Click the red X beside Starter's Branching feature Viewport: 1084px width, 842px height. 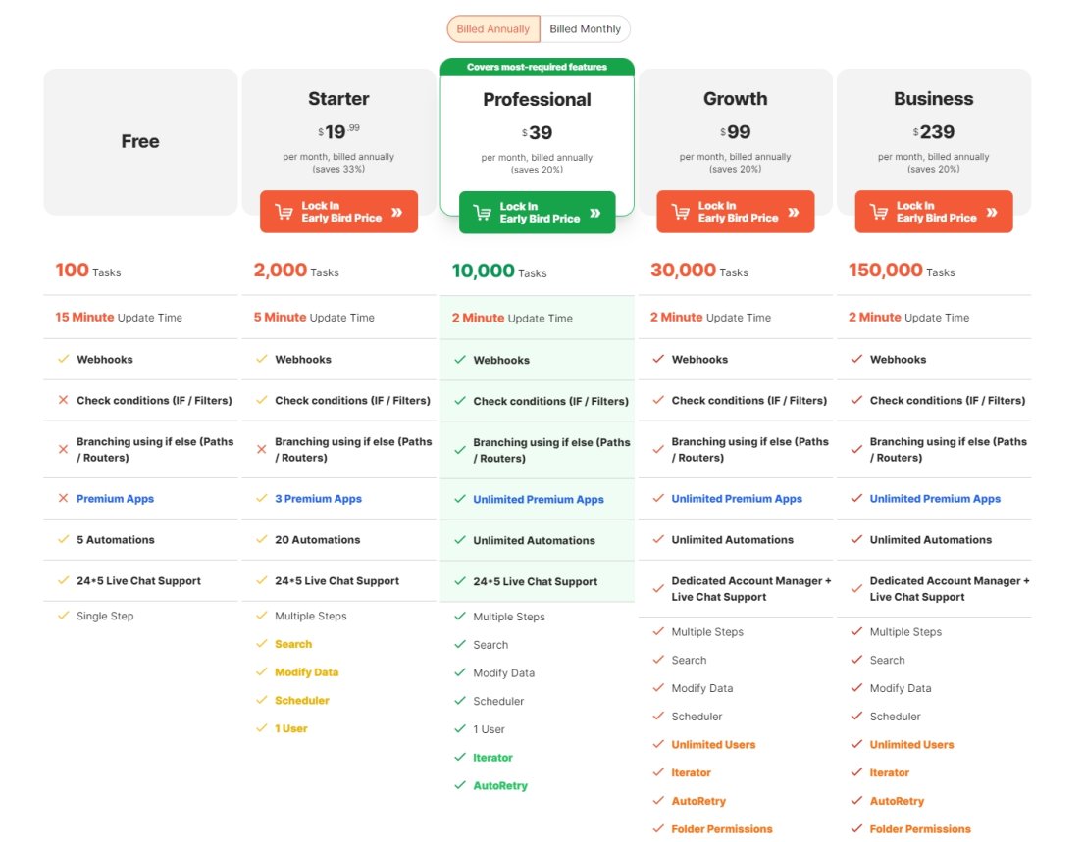tap(261, 449)
